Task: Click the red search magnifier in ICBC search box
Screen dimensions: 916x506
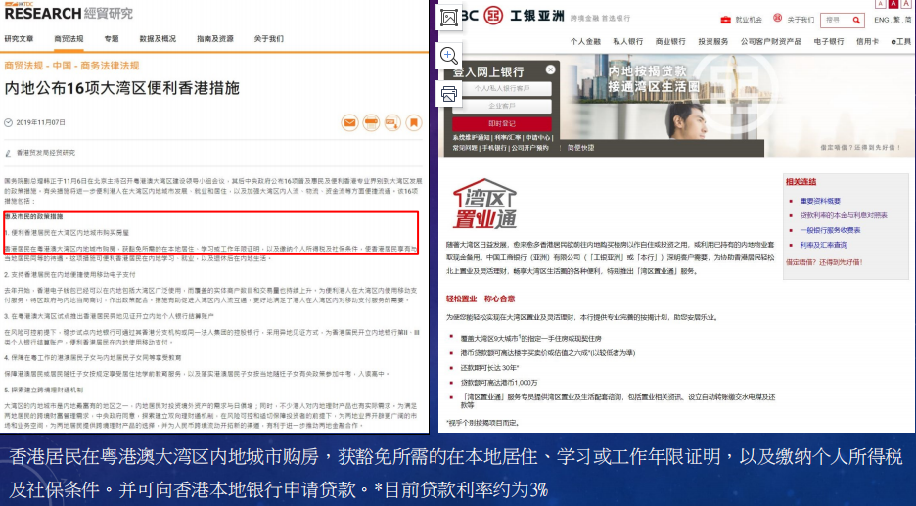Action: (x=856, y=20)
